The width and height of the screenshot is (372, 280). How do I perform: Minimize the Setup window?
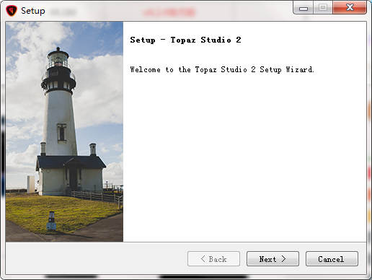(x=304, y=8)
